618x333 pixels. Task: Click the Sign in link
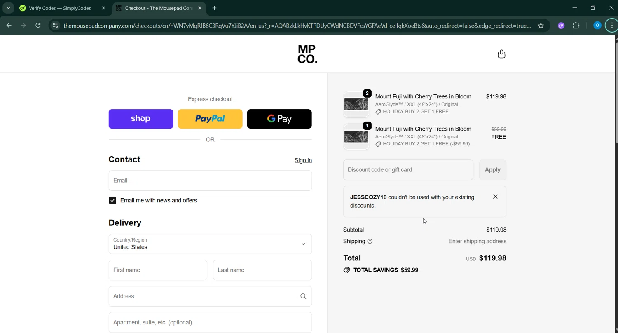[x=303, y=160]
